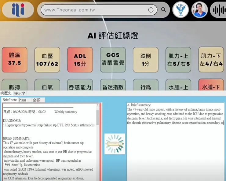The height and width of the screenshot is (181, 226).
Task: Open the blue caduceus emblem avatar
Action: click(180, 10)
